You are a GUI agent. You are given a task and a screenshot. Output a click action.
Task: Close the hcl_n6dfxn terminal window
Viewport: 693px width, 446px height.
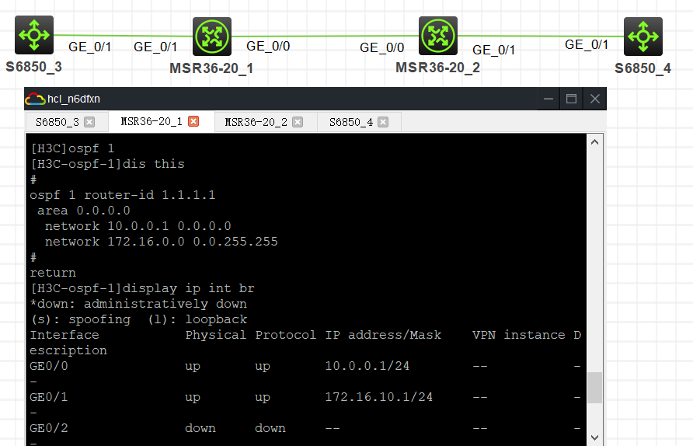(x=595, y=99)
